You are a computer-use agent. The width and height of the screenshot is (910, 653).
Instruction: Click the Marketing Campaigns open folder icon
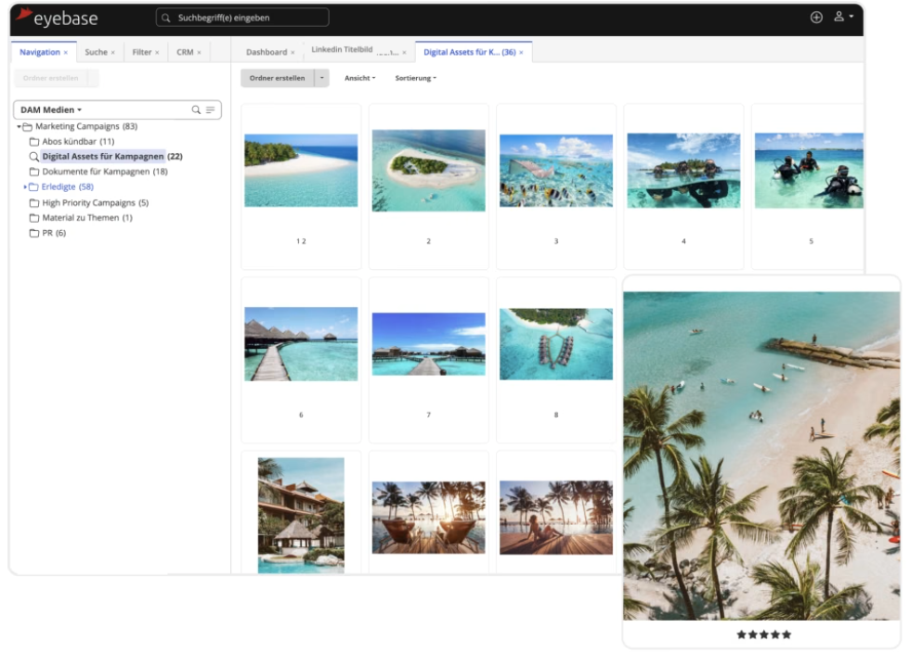coord(27,126)
